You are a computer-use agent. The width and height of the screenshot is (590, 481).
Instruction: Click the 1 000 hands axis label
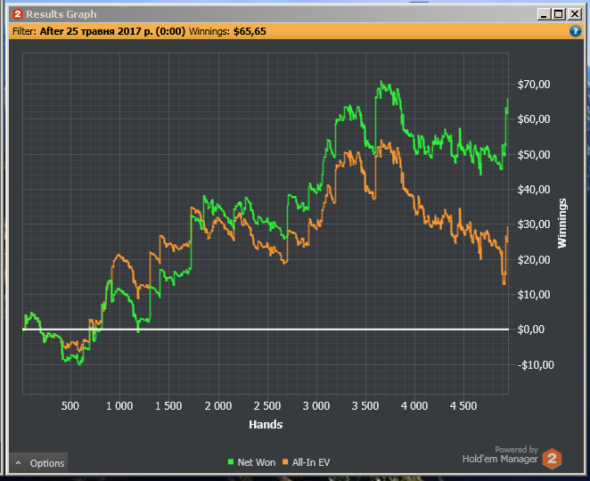(x=119, y=406)
